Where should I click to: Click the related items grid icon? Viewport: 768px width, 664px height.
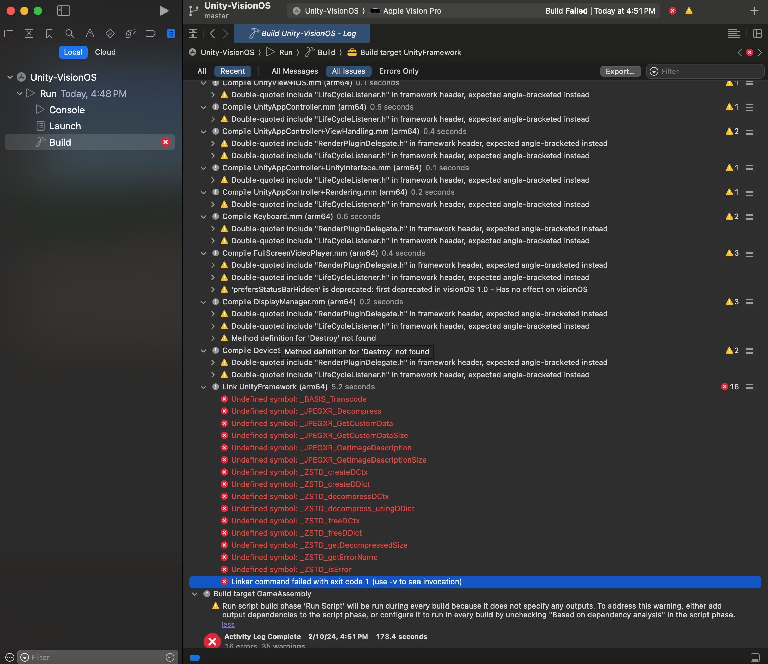(x=193, y=34)
